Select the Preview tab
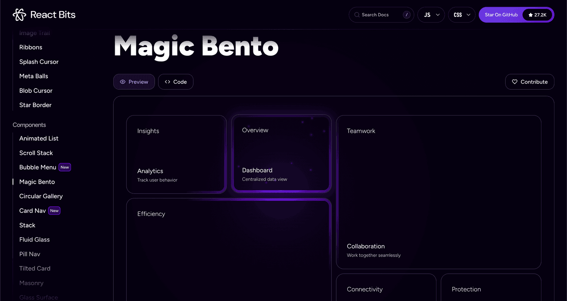Viewport: 567px width, 301px height. pos(134,82)
